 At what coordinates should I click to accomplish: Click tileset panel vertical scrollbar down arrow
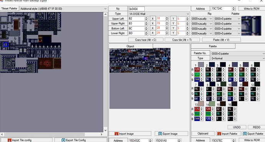[x=106, y=130]
